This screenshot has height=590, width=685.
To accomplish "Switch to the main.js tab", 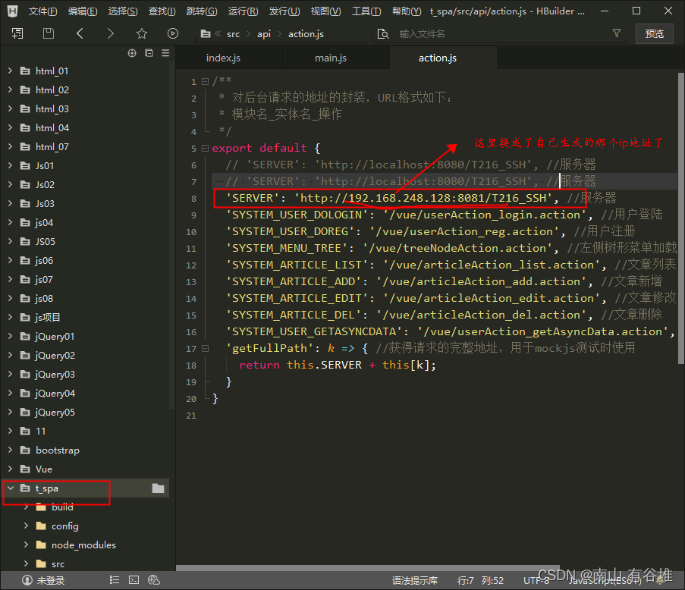I will [x=331, y=58].
